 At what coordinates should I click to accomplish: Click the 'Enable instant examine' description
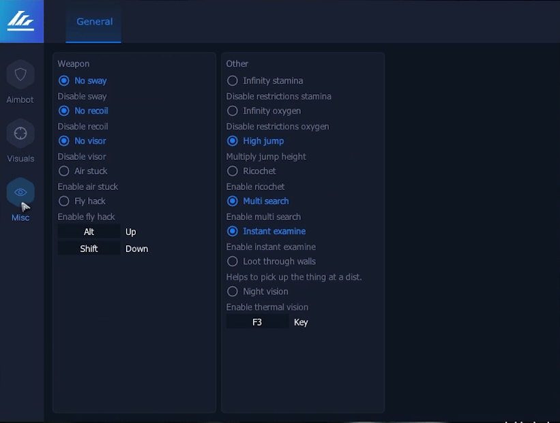[x=271, y=247]
